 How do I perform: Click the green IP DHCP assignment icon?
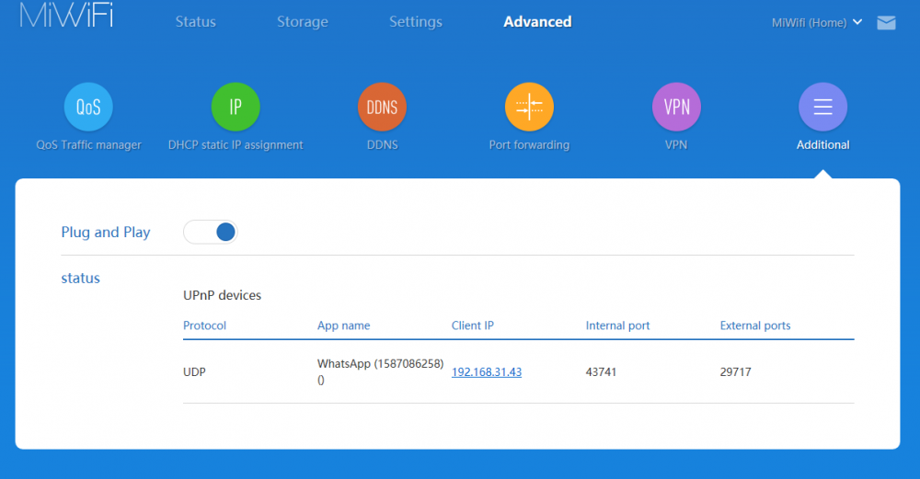click(x=236, y=107)
